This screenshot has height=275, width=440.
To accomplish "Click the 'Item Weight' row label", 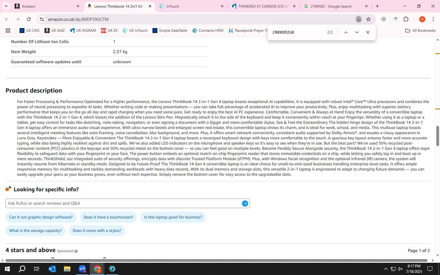I will (x=23, y=52).
